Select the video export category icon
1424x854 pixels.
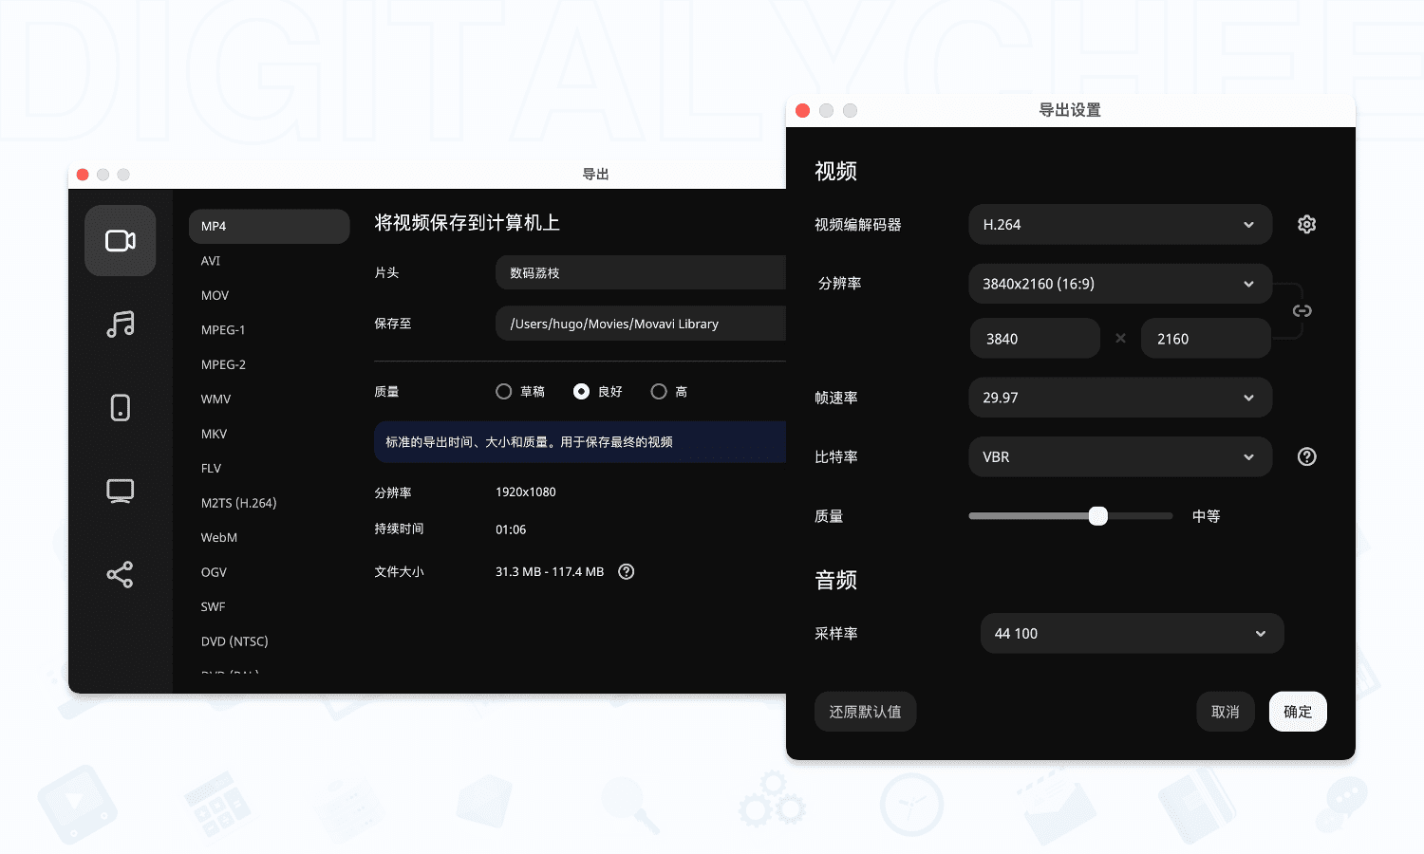120,240
